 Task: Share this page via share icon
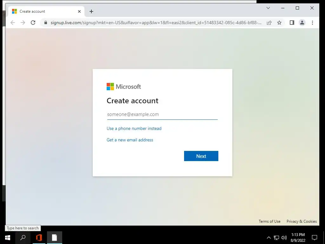(x=269, y=23)
